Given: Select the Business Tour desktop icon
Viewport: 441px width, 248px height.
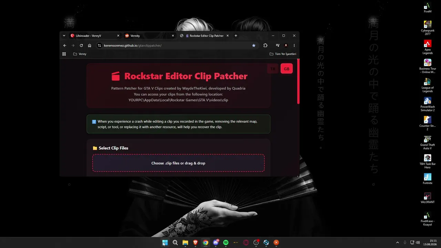Looking at the screenshot, I should click(428, 66).
